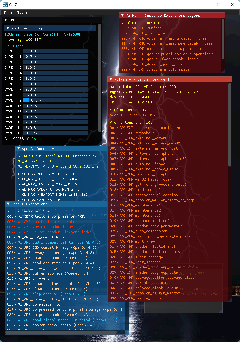Viewport: 240px width, 342px height.
Task: Click GL_MAX_TEXTURE_IMAGE_UNITS: 32 row
Action: 51,184
